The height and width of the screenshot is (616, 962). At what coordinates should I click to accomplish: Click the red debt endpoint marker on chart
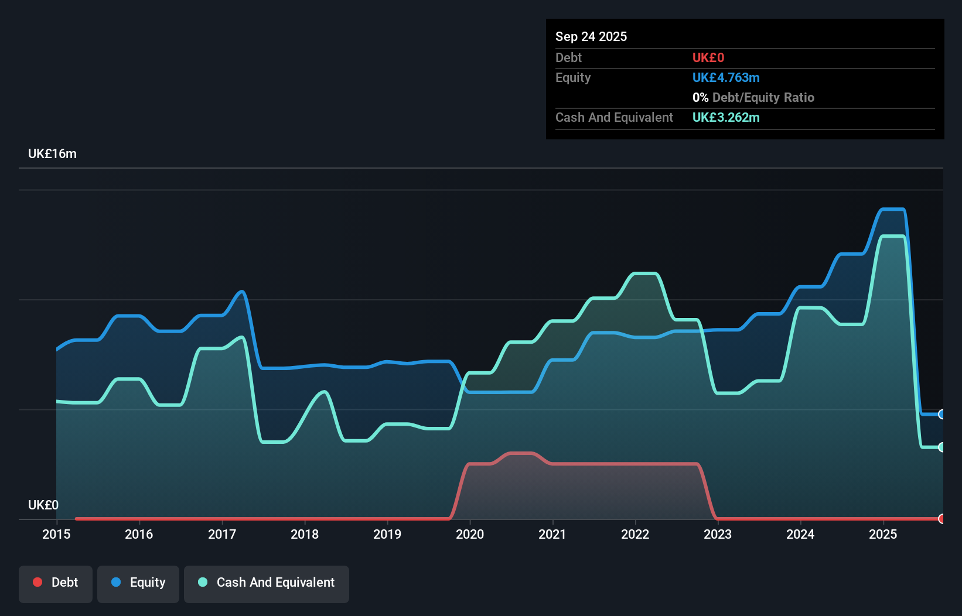[x=941, y=519]
